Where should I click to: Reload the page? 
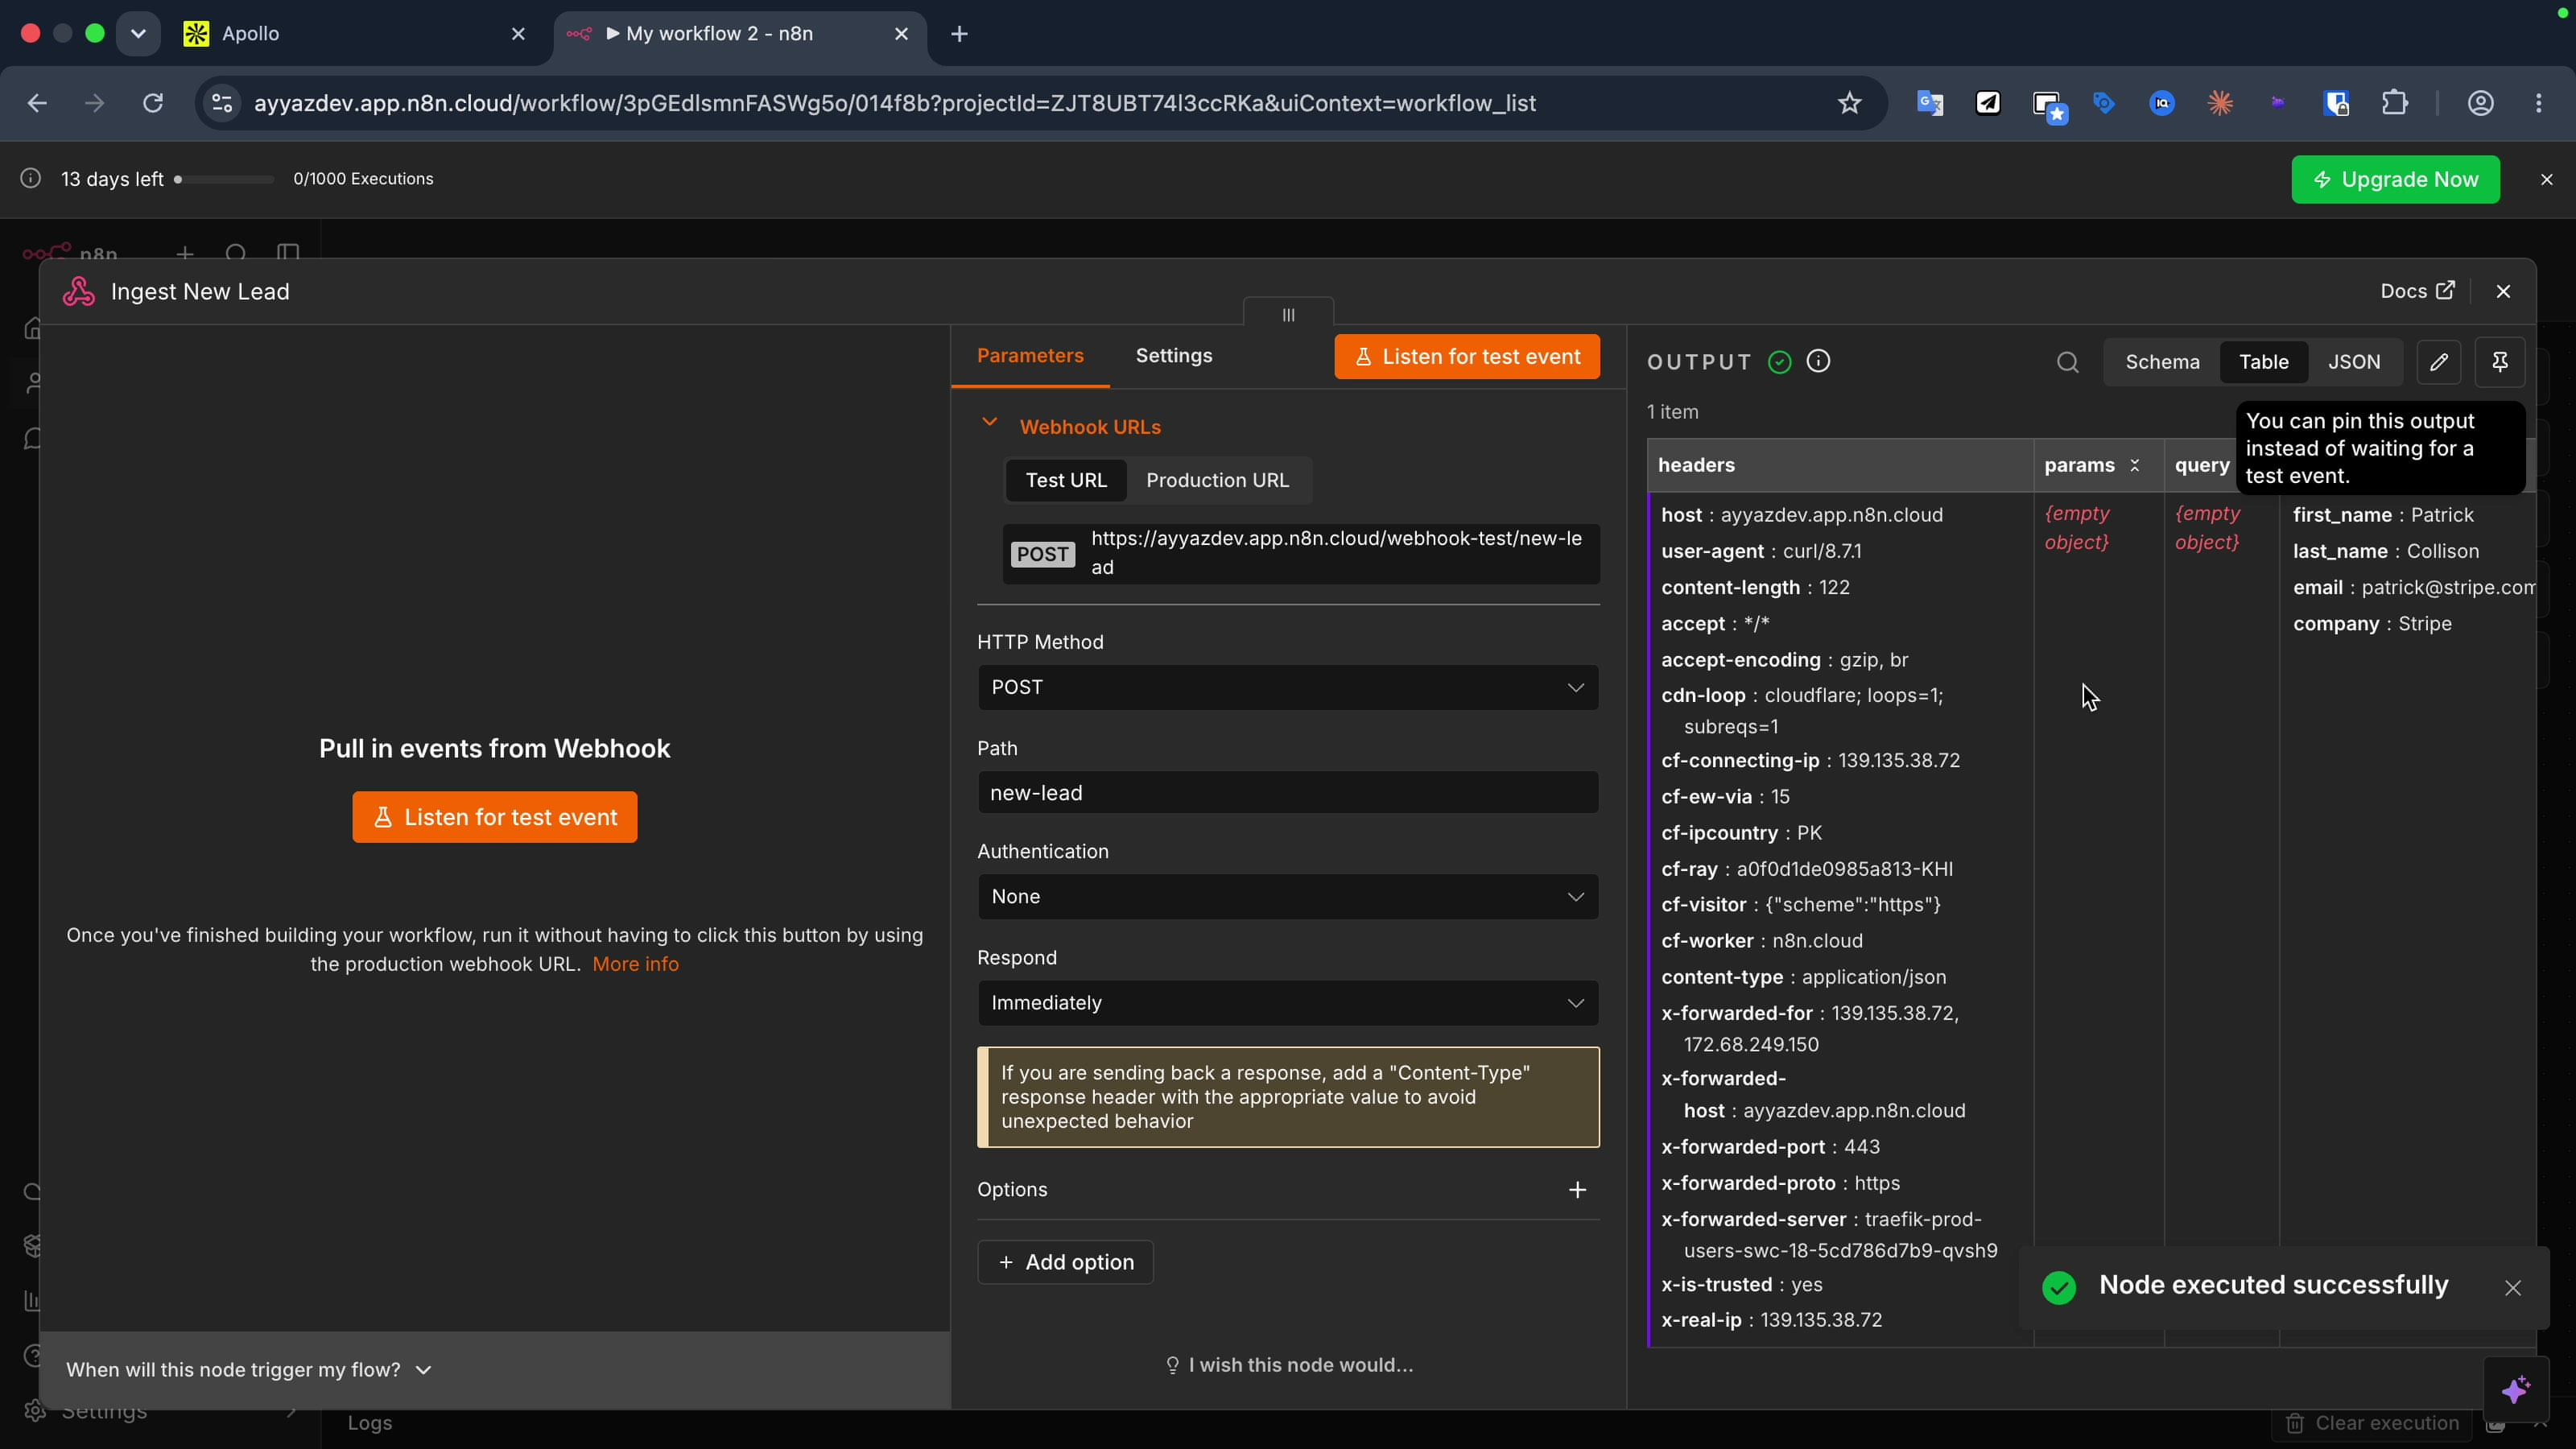[152, 103]
